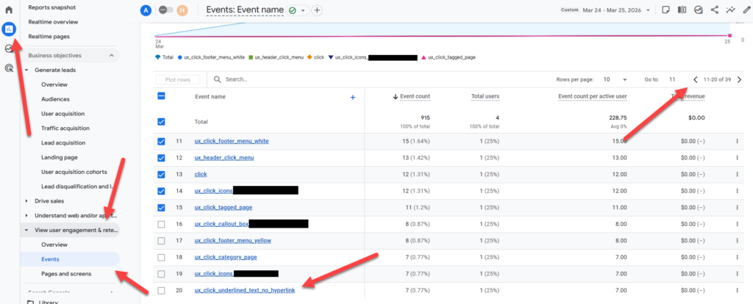Tick the checkbox for ux_click_footer_menu_yellow

coord(161,240)
